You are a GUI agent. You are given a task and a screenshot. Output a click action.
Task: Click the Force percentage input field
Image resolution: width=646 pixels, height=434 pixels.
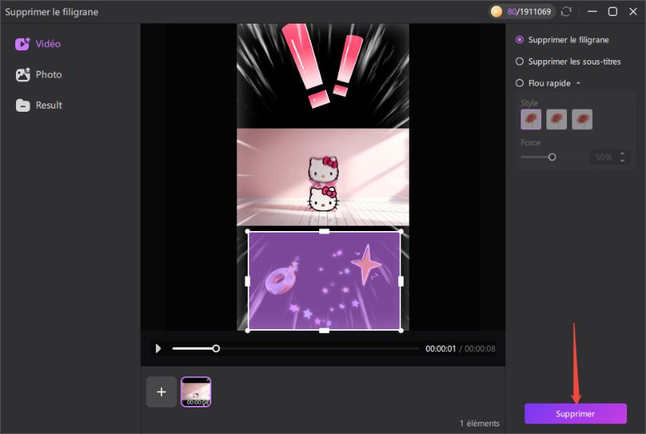click(603, 157)
